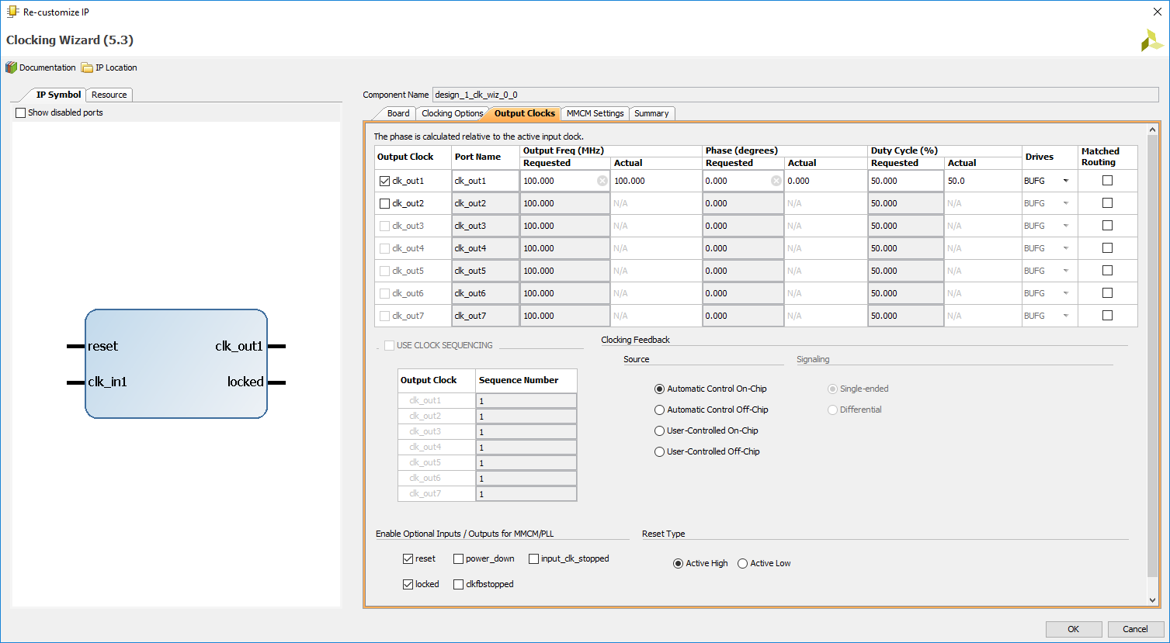Click the Xilinx logo in top corner
1170x643 pixels.
click(1151, 40)
